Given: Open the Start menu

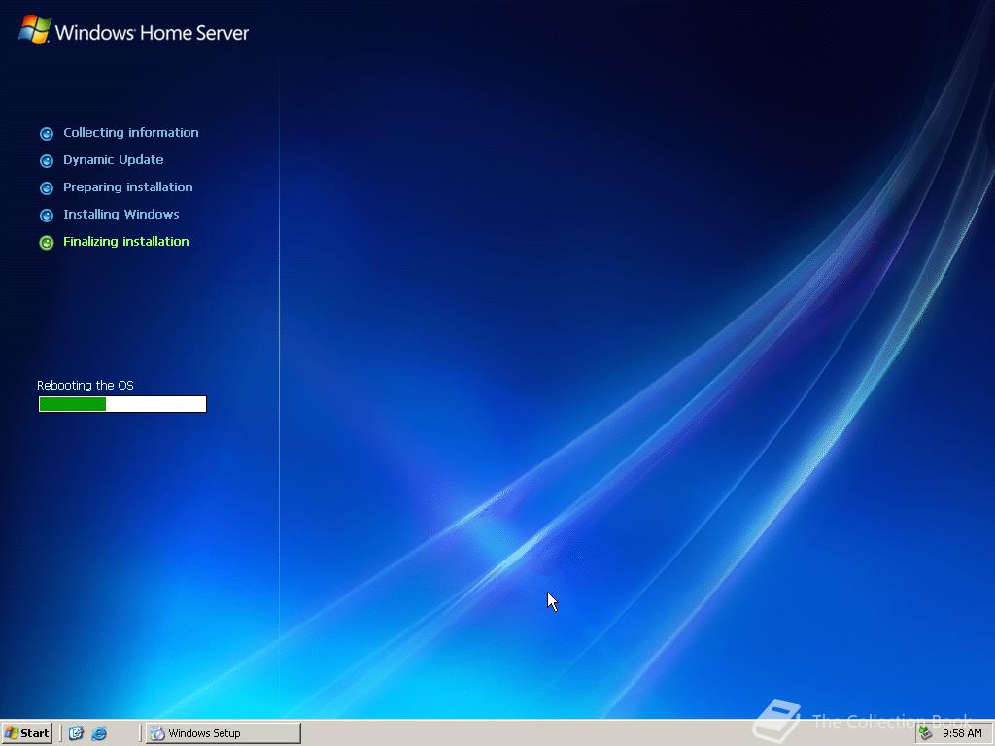Looking at the screenshot, I should [26, 733].
